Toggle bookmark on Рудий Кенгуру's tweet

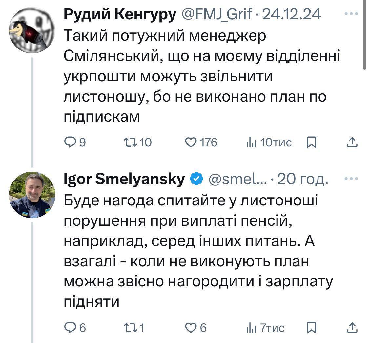click(312, 142)
